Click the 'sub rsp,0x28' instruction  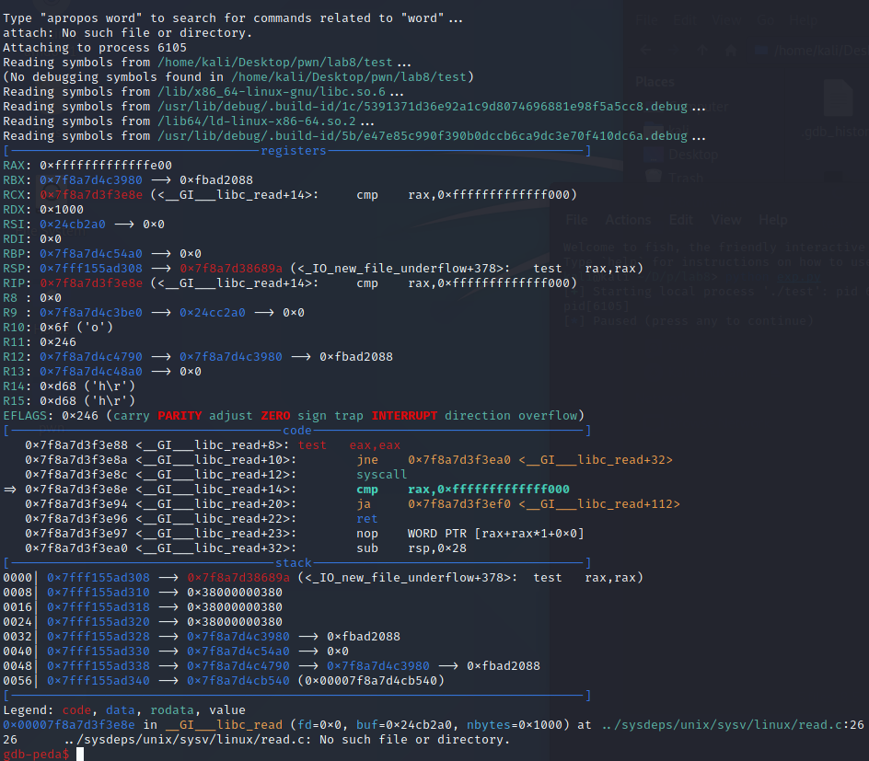pyautogui.click(x=411, y=548)
